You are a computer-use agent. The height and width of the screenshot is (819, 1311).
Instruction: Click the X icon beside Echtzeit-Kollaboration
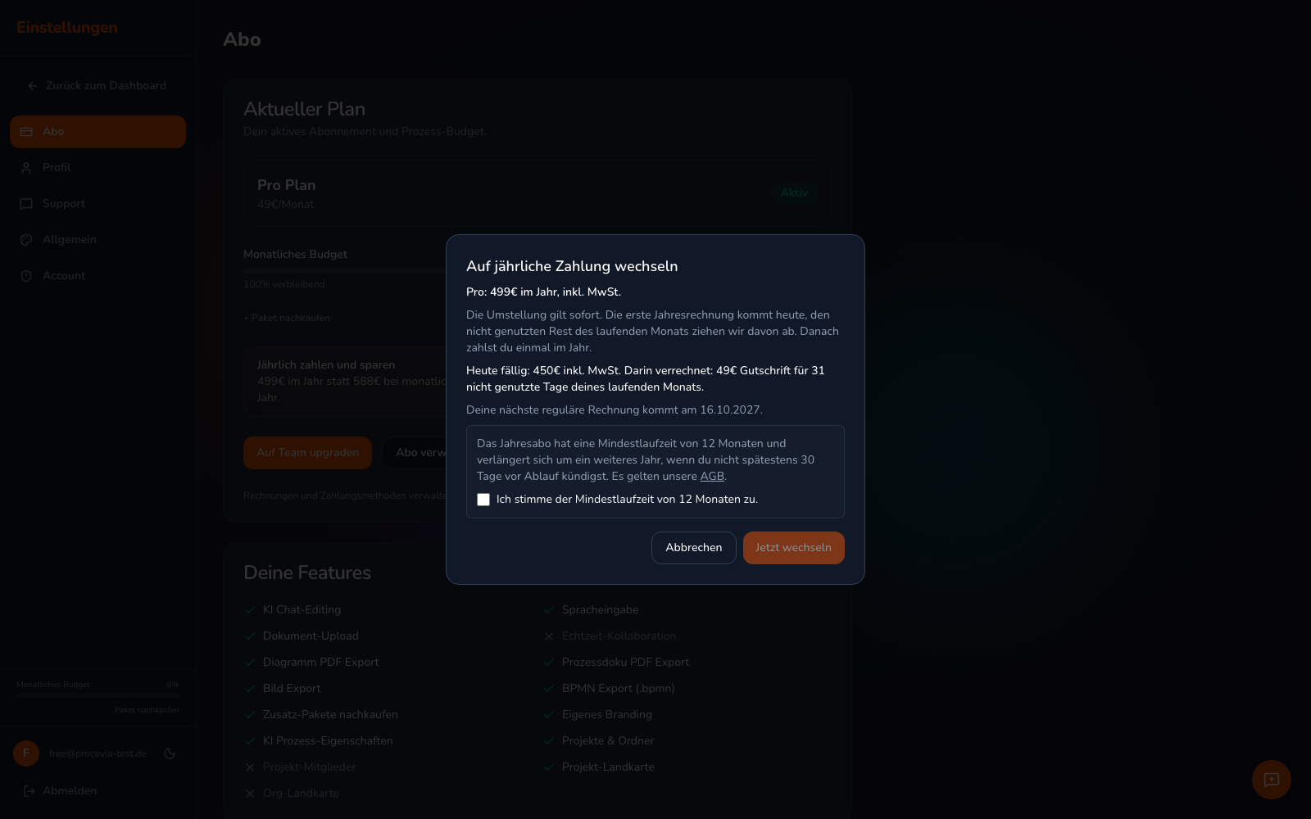point(549,636)
